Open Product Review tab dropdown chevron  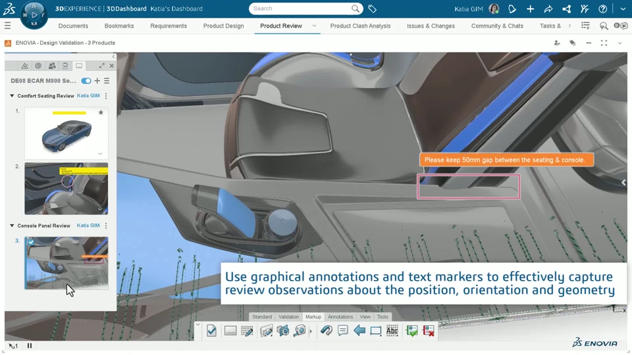tap(315, 26)
